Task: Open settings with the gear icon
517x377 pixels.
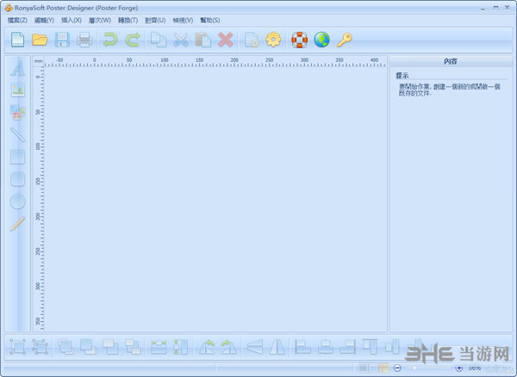Action: (273, 40)
